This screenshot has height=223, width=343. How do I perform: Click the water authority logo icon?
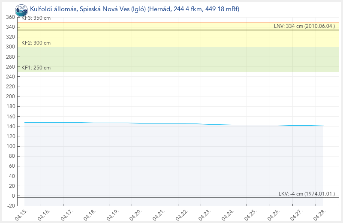point(21,9)
